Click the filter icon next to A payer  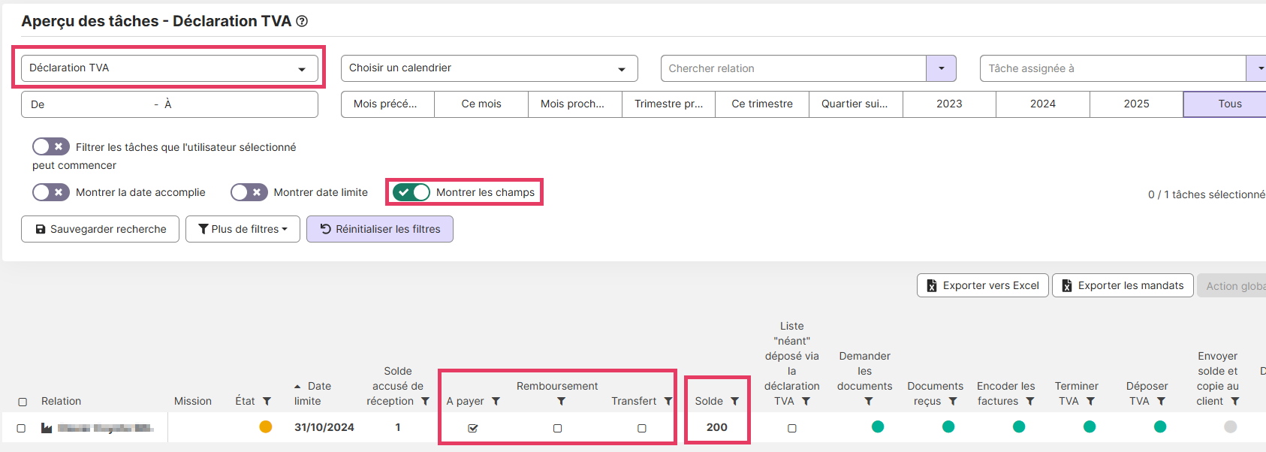click(x=496, y=402)
